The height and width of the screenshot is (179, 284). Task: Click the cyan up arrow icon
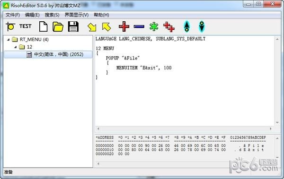187,26
